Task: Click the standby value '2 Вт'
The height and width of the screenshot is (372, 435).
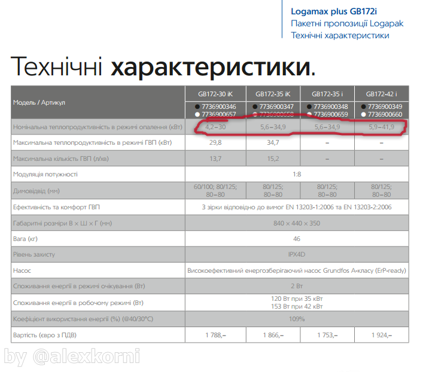Action: coord(297,286)
